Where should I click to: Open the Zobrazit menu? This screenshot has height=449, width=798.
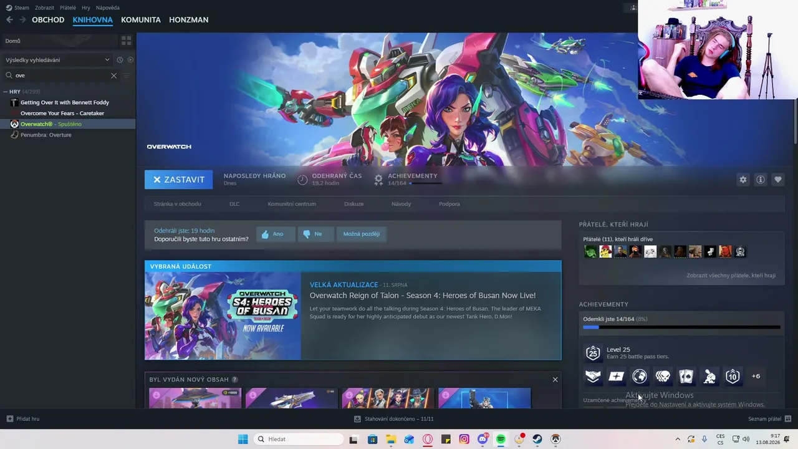point(45,7)
